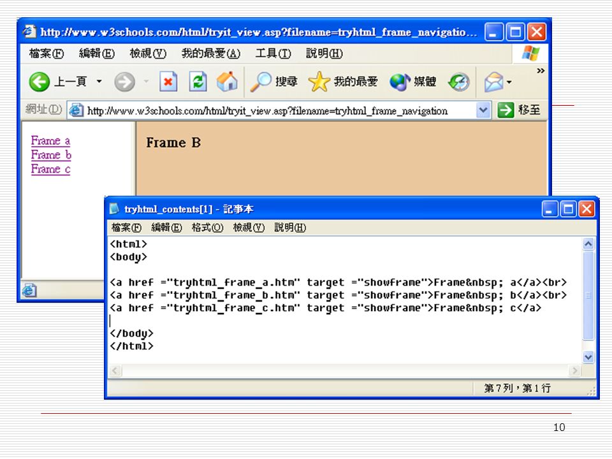Click the IE Forward arrow button
The width and height of the screenshot is (612, 459).
tap(124, 82)
